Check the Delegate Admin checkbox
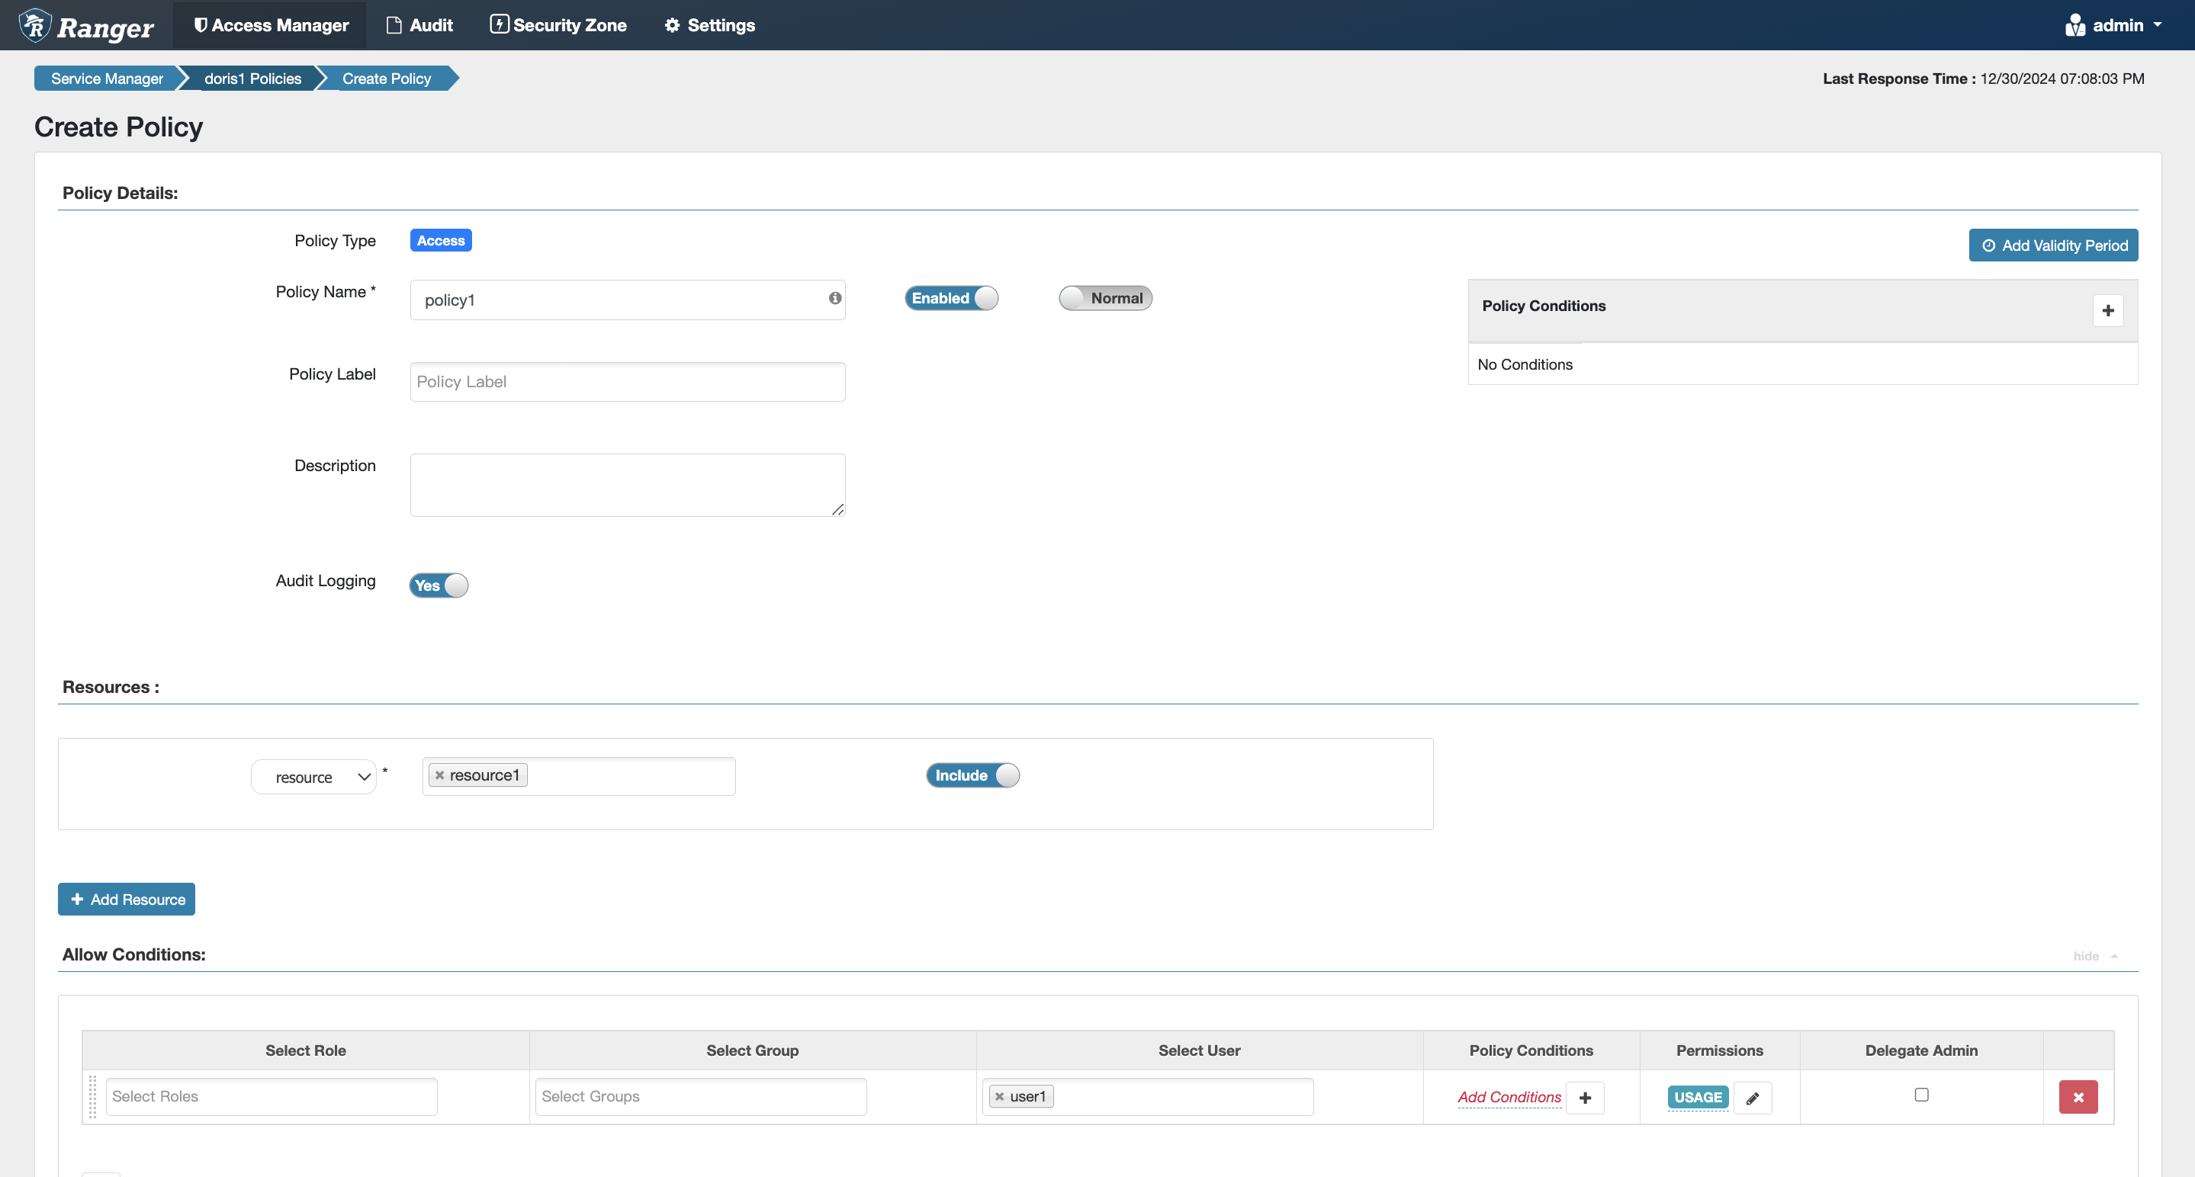Viewport: 2195px width, 1177px height. (1920, 1095)
